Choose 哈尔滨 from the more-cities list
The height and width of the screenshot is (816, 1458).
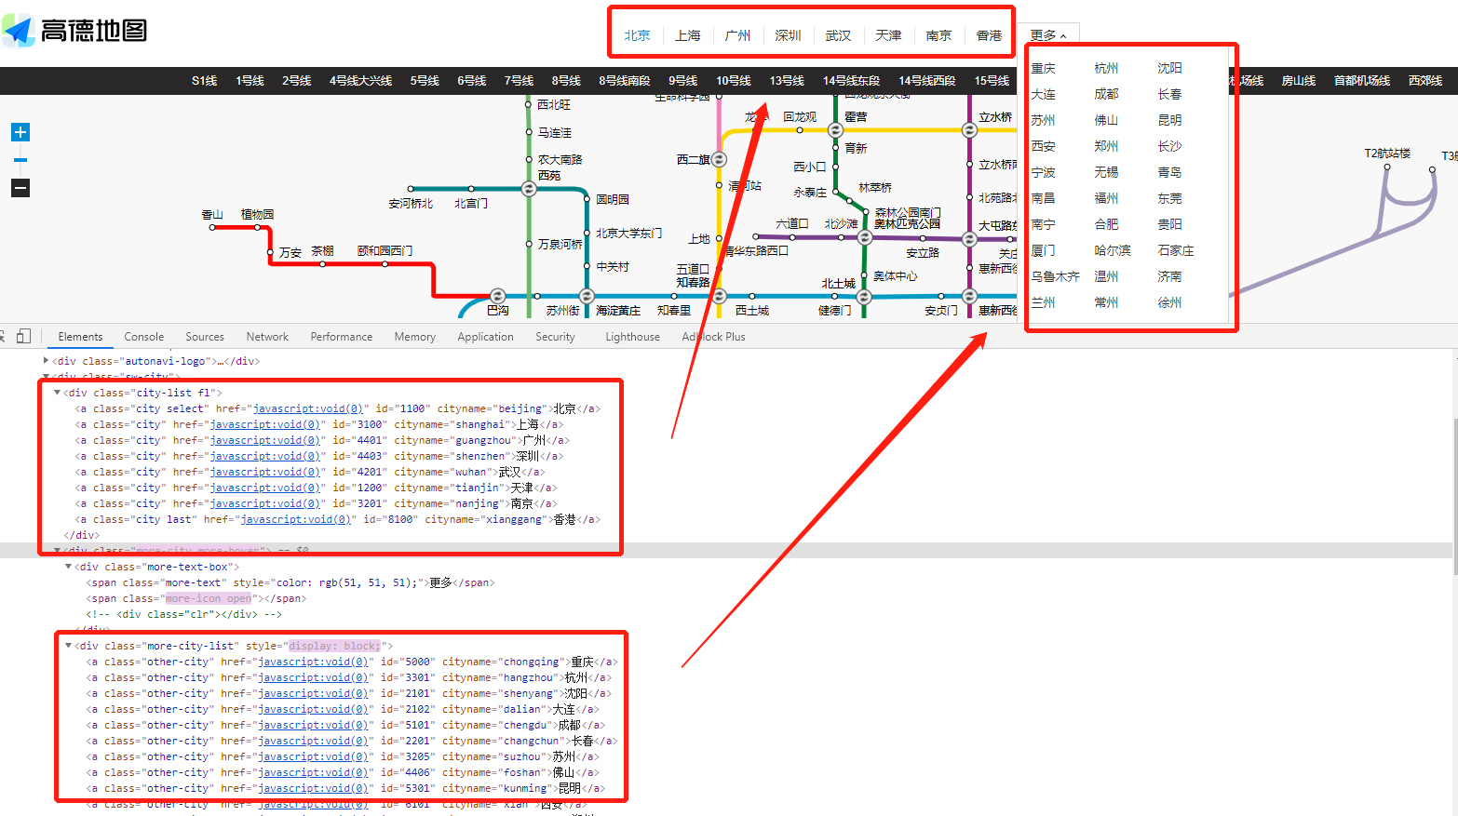1113,250
